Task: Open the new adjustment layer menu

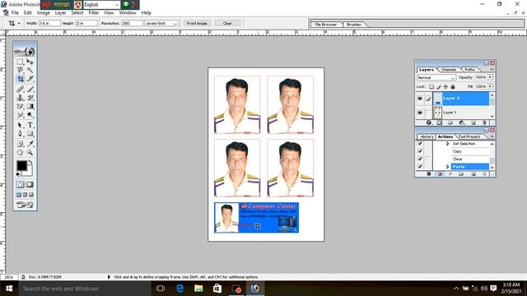Action: [x=462, y=123]
